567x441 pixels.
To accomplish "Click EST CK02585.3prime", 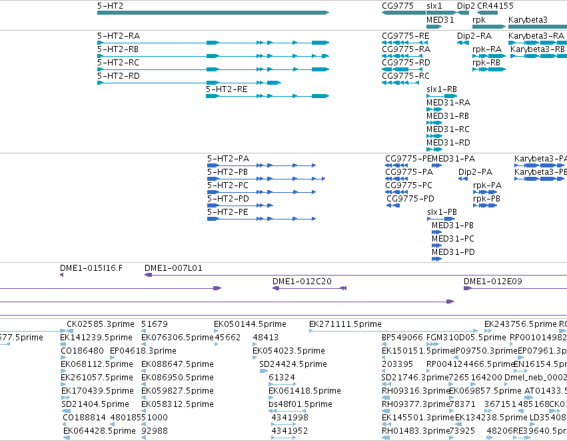I will click(70, 330).
